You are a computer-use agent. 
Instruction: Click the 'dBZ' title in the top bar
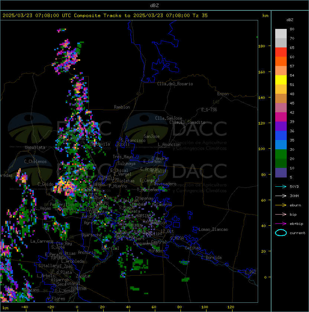coord(154,6)
